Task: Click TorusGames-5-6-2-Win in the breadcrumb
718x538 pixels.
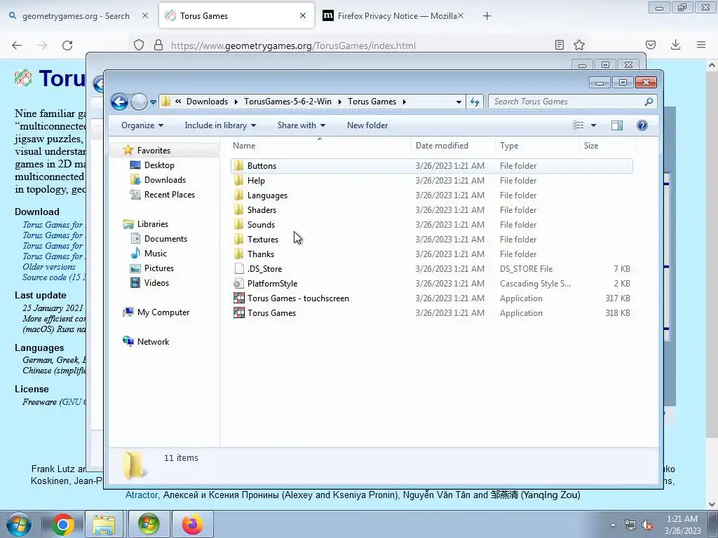Action: 287,102
